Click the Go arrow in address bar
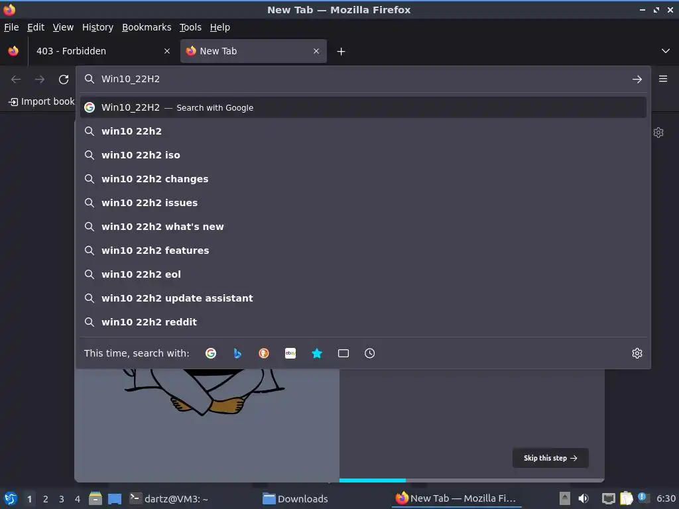The height and width of the screenshot is (509, 679). [x=637, y=80]
